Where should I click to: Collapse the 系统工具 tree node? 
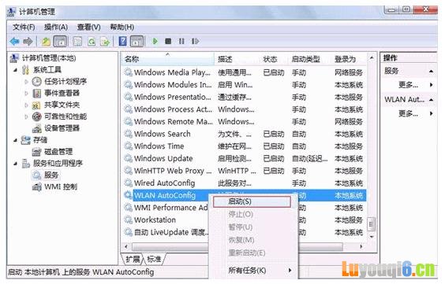pos(16,69)
